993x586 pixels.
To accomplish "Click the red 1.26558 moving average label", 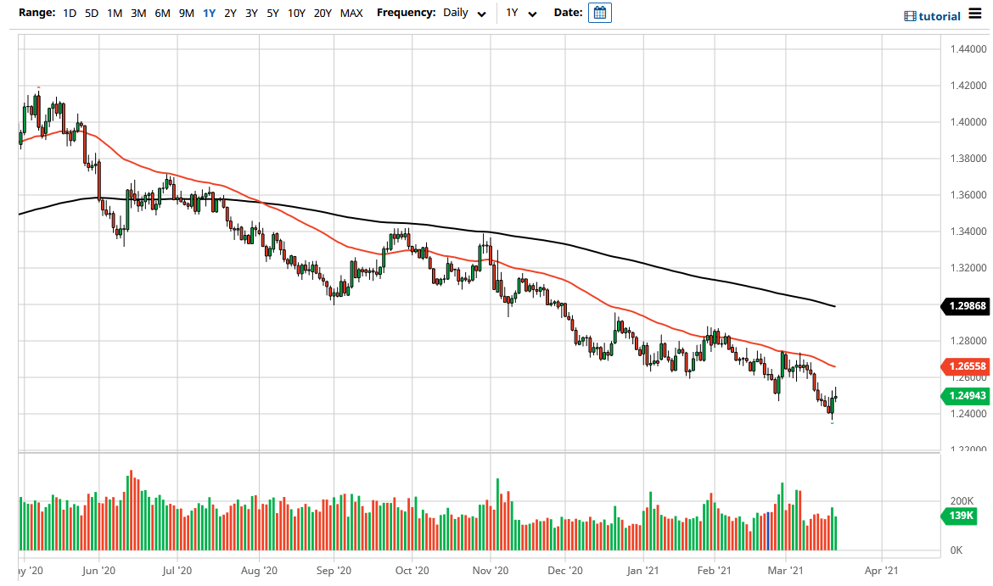I will [x=967, y=366].
